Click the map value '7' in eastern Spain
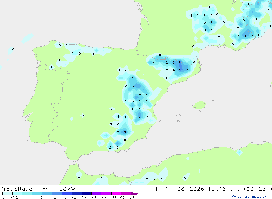Screen dimensions: 272x199 click(x=140, y=117)
